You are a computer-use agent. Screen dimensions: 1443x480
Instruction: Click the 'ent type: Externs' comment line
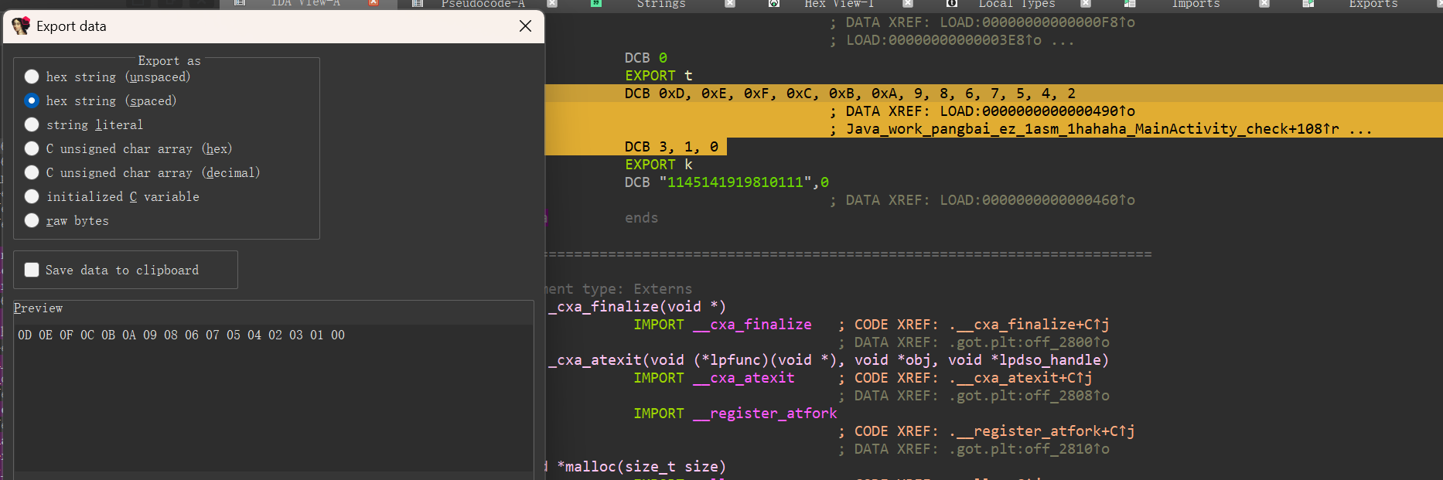click(620, 289)
